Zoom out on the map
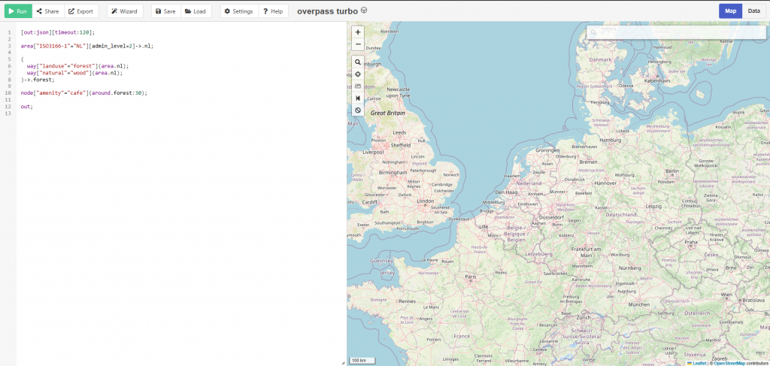The height and width of the screenshot is (366, 770). pyautogui.click(x=358, y=44)
